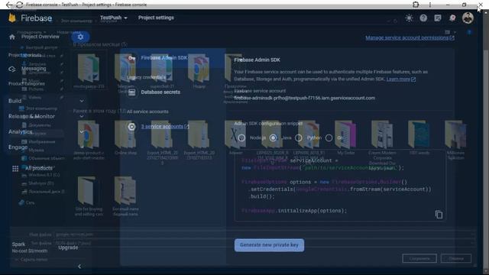
Task: Open the project settings gear icon
Action: click(x=80, y=37)
